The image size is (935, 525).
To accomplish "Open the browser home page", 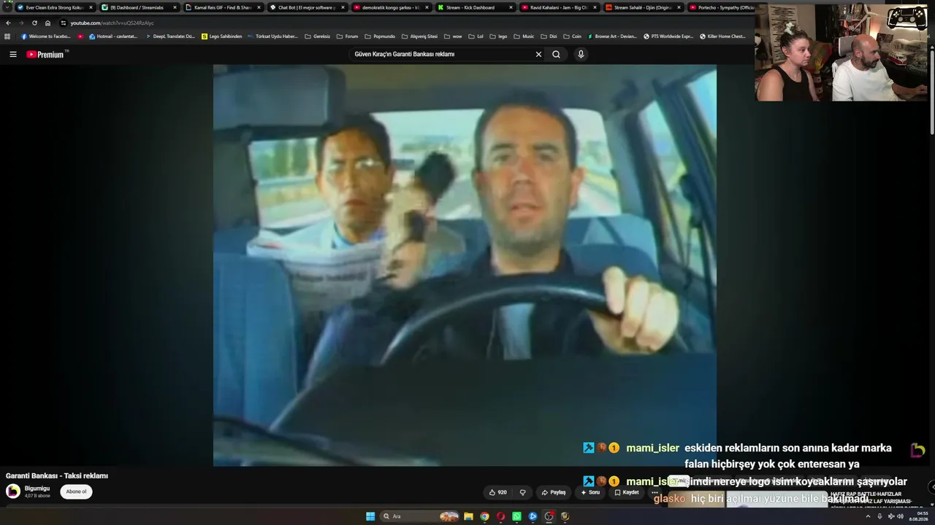I will click(47, 23).
